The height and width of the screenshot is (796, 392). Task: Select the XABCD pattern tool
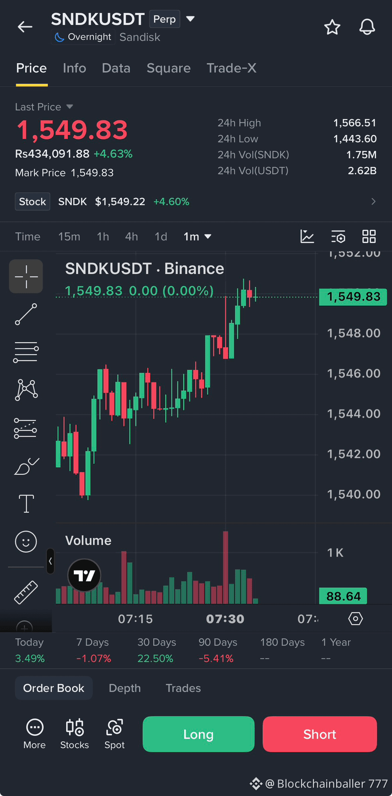(26, 390)
